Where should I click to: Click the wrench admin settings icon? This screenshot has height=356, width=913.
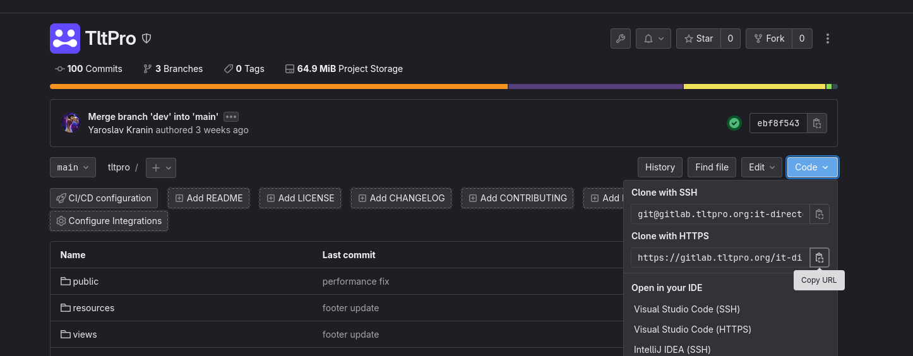coord(620,39)
